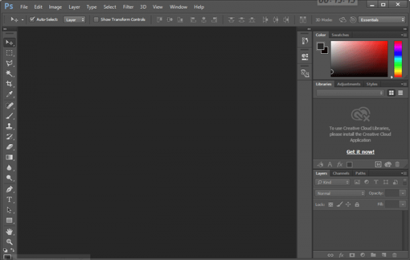This screenshot has height=260, width=410.
Task: Select the Healing Brush tool
Action: point(10,106)
